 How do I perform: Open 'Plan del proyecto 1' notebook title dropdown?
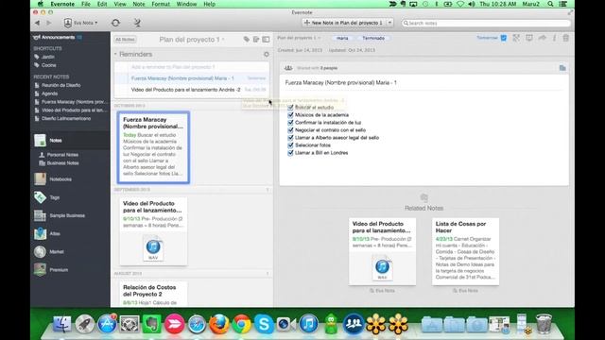(x=191, y=40)
